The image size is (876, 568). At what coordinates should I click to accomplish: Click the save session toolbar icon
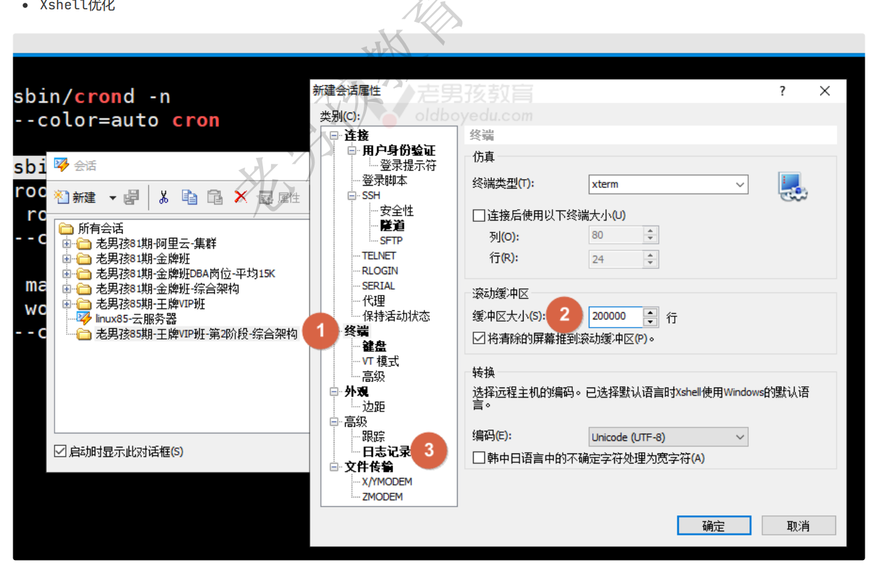(x=131, y=197)
